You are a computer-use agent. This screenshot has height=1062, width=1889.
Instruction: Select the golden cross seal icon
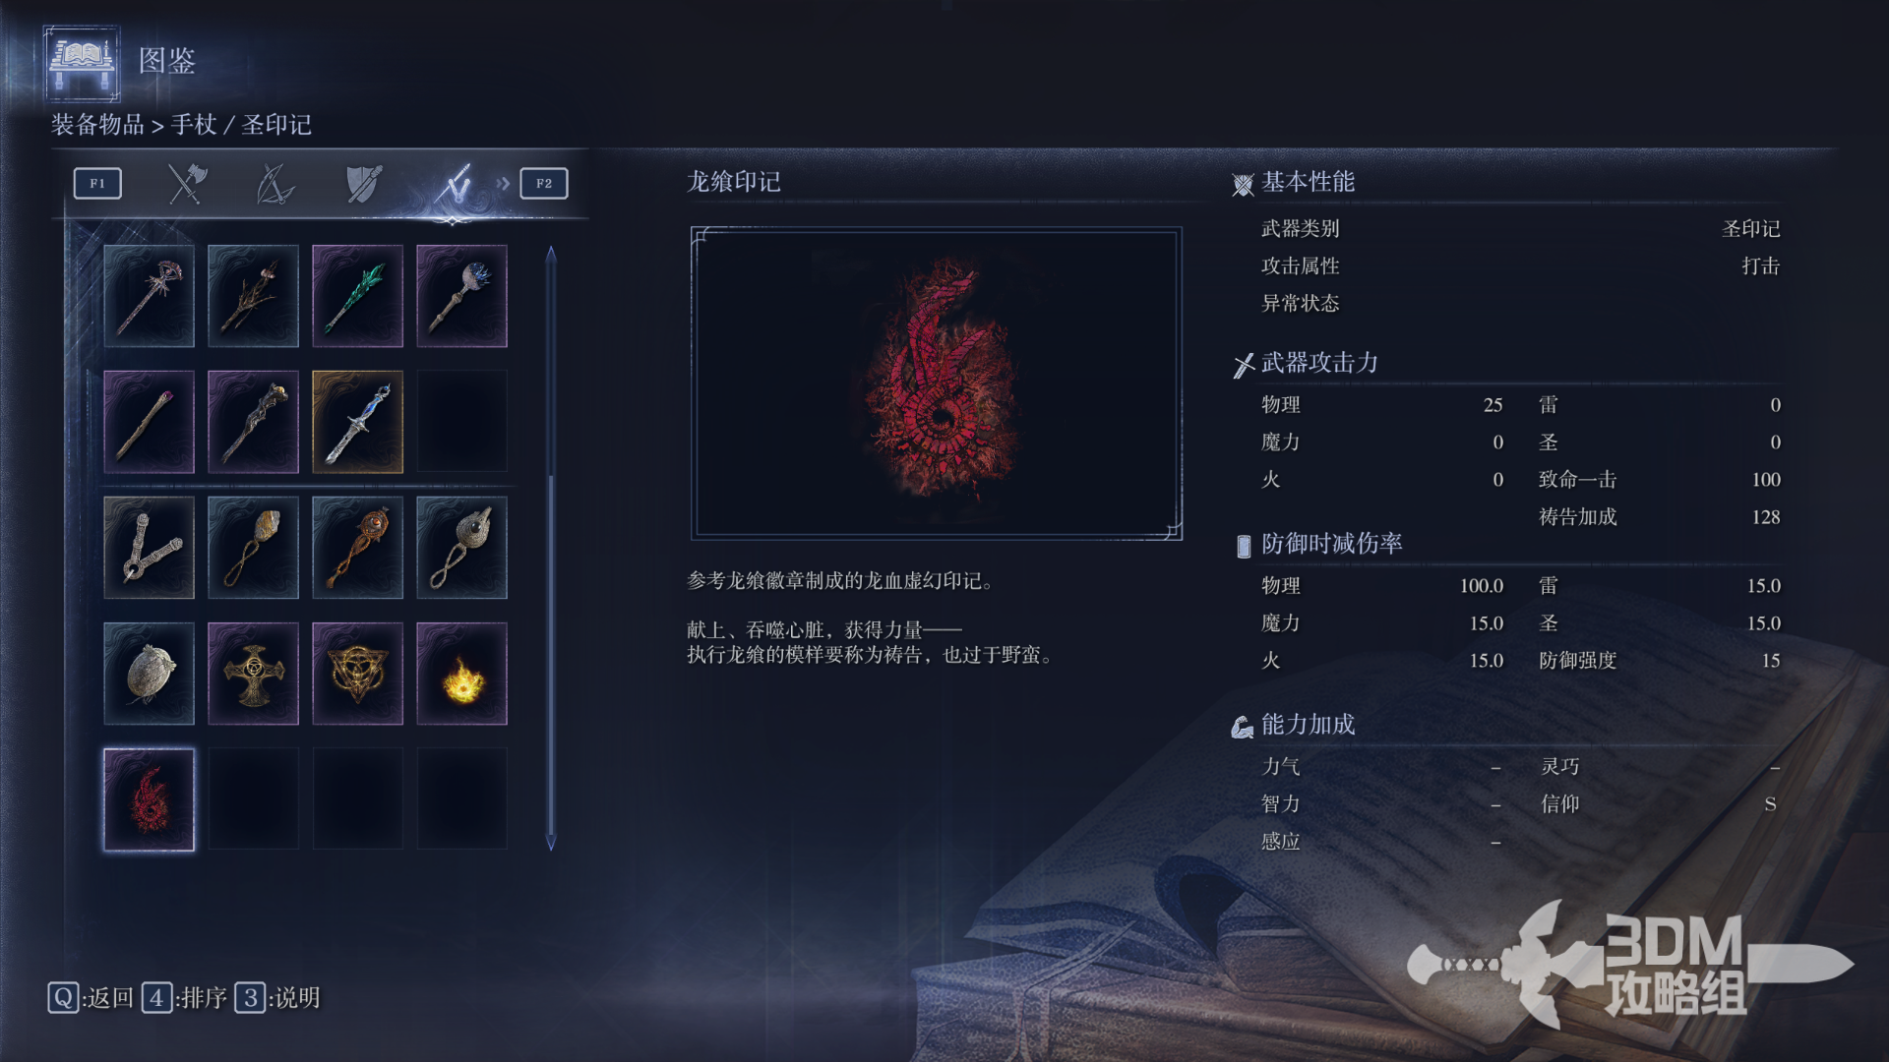253,674
